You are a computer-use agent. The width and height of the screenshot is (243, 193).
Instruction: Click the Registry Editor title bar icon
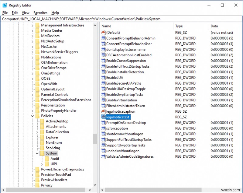click(x=4, y=5)
